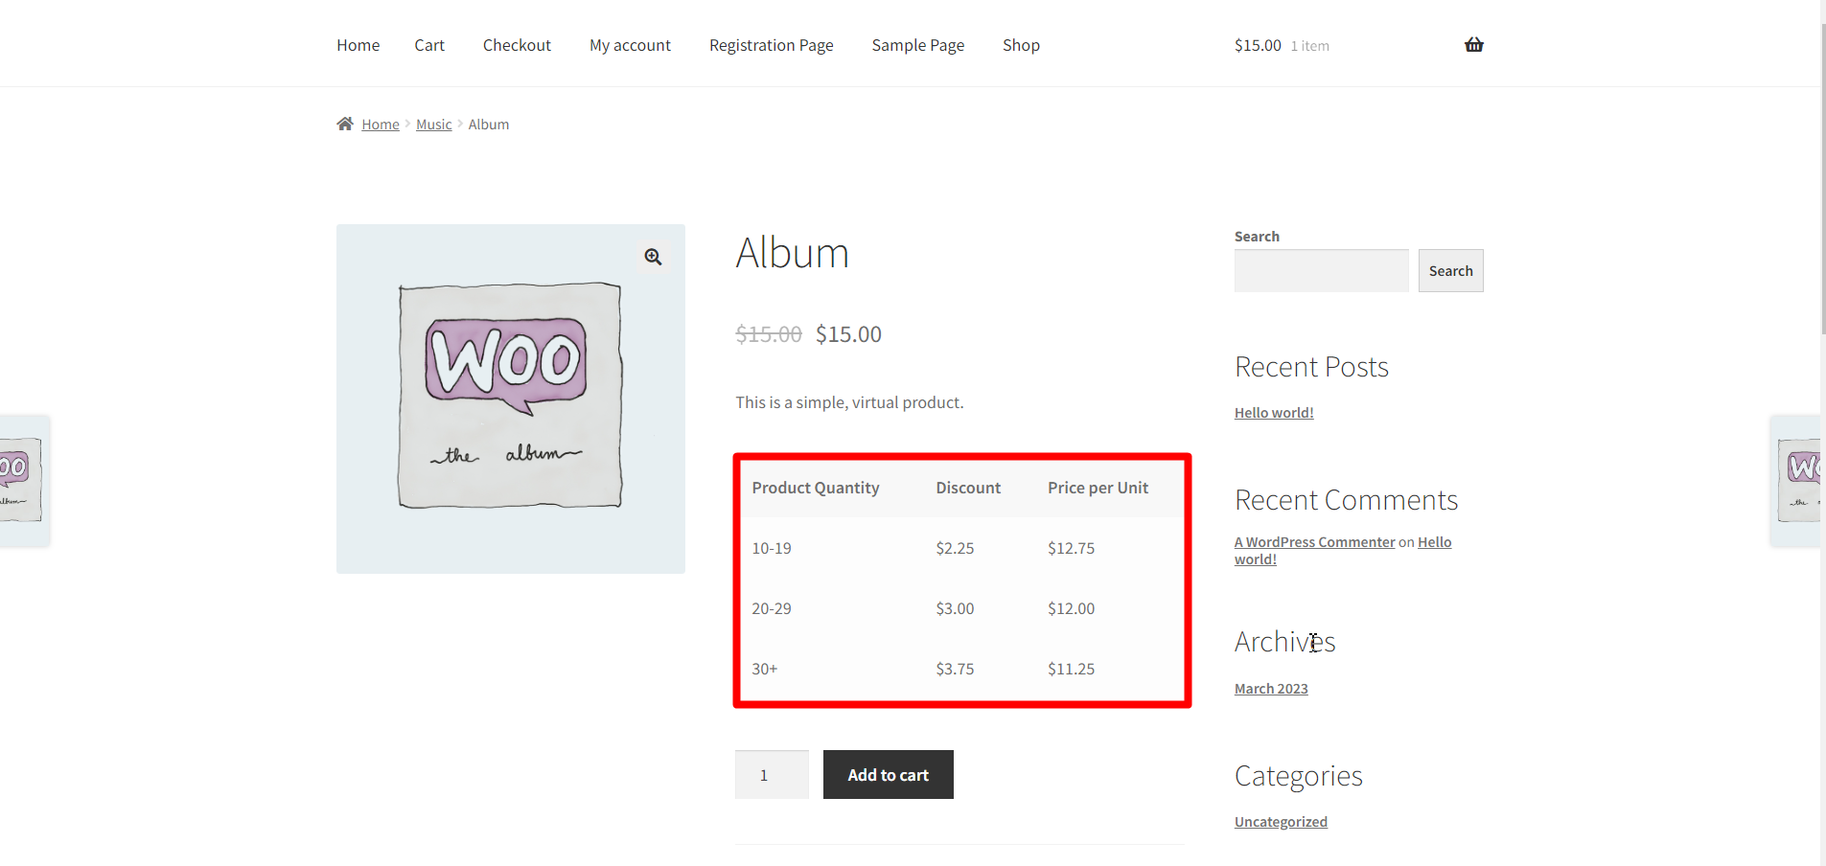Open the Registration Page menu item

pos(772,45)
